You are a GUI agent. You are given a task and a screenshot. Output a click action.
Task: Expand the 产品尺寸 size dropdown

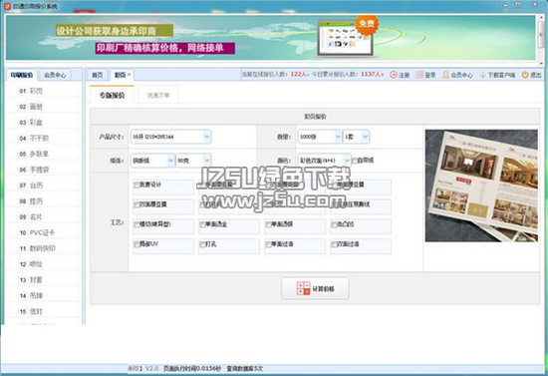tap(207, 137)
